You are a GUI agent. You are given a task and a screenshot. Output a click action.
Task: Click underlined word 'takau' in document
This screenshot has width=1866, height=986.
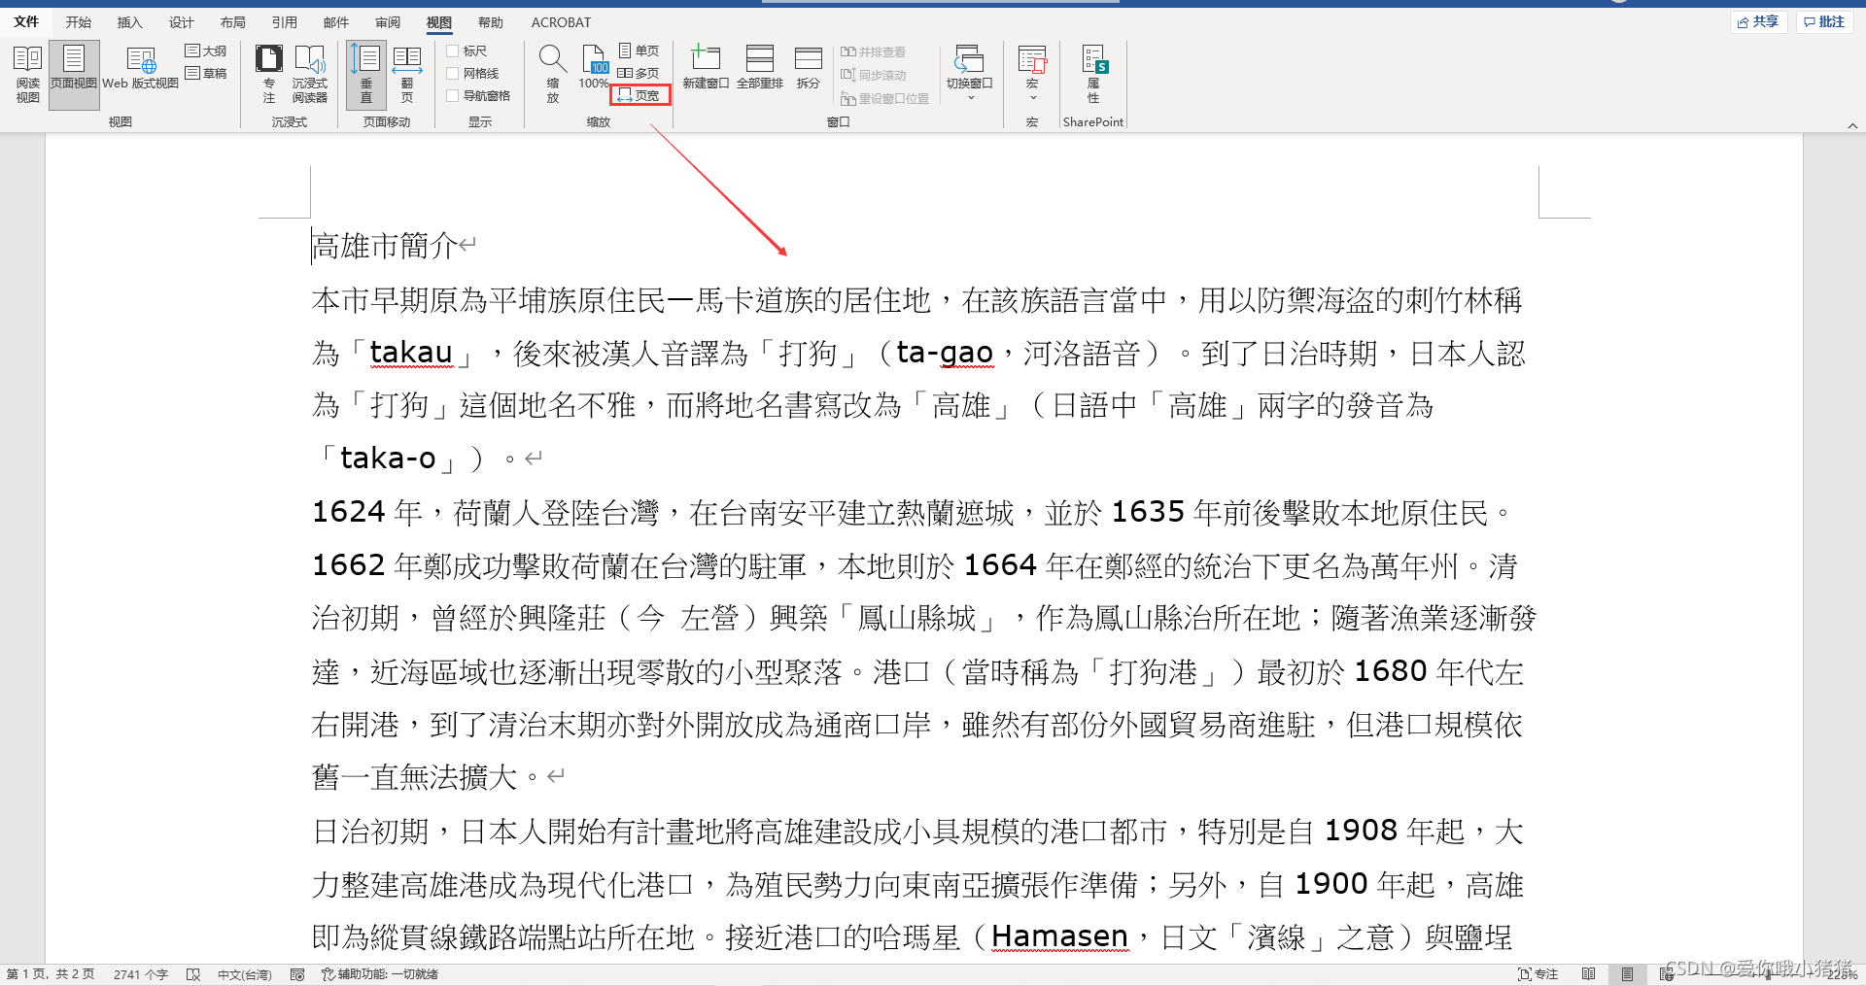tap(411, 353)
